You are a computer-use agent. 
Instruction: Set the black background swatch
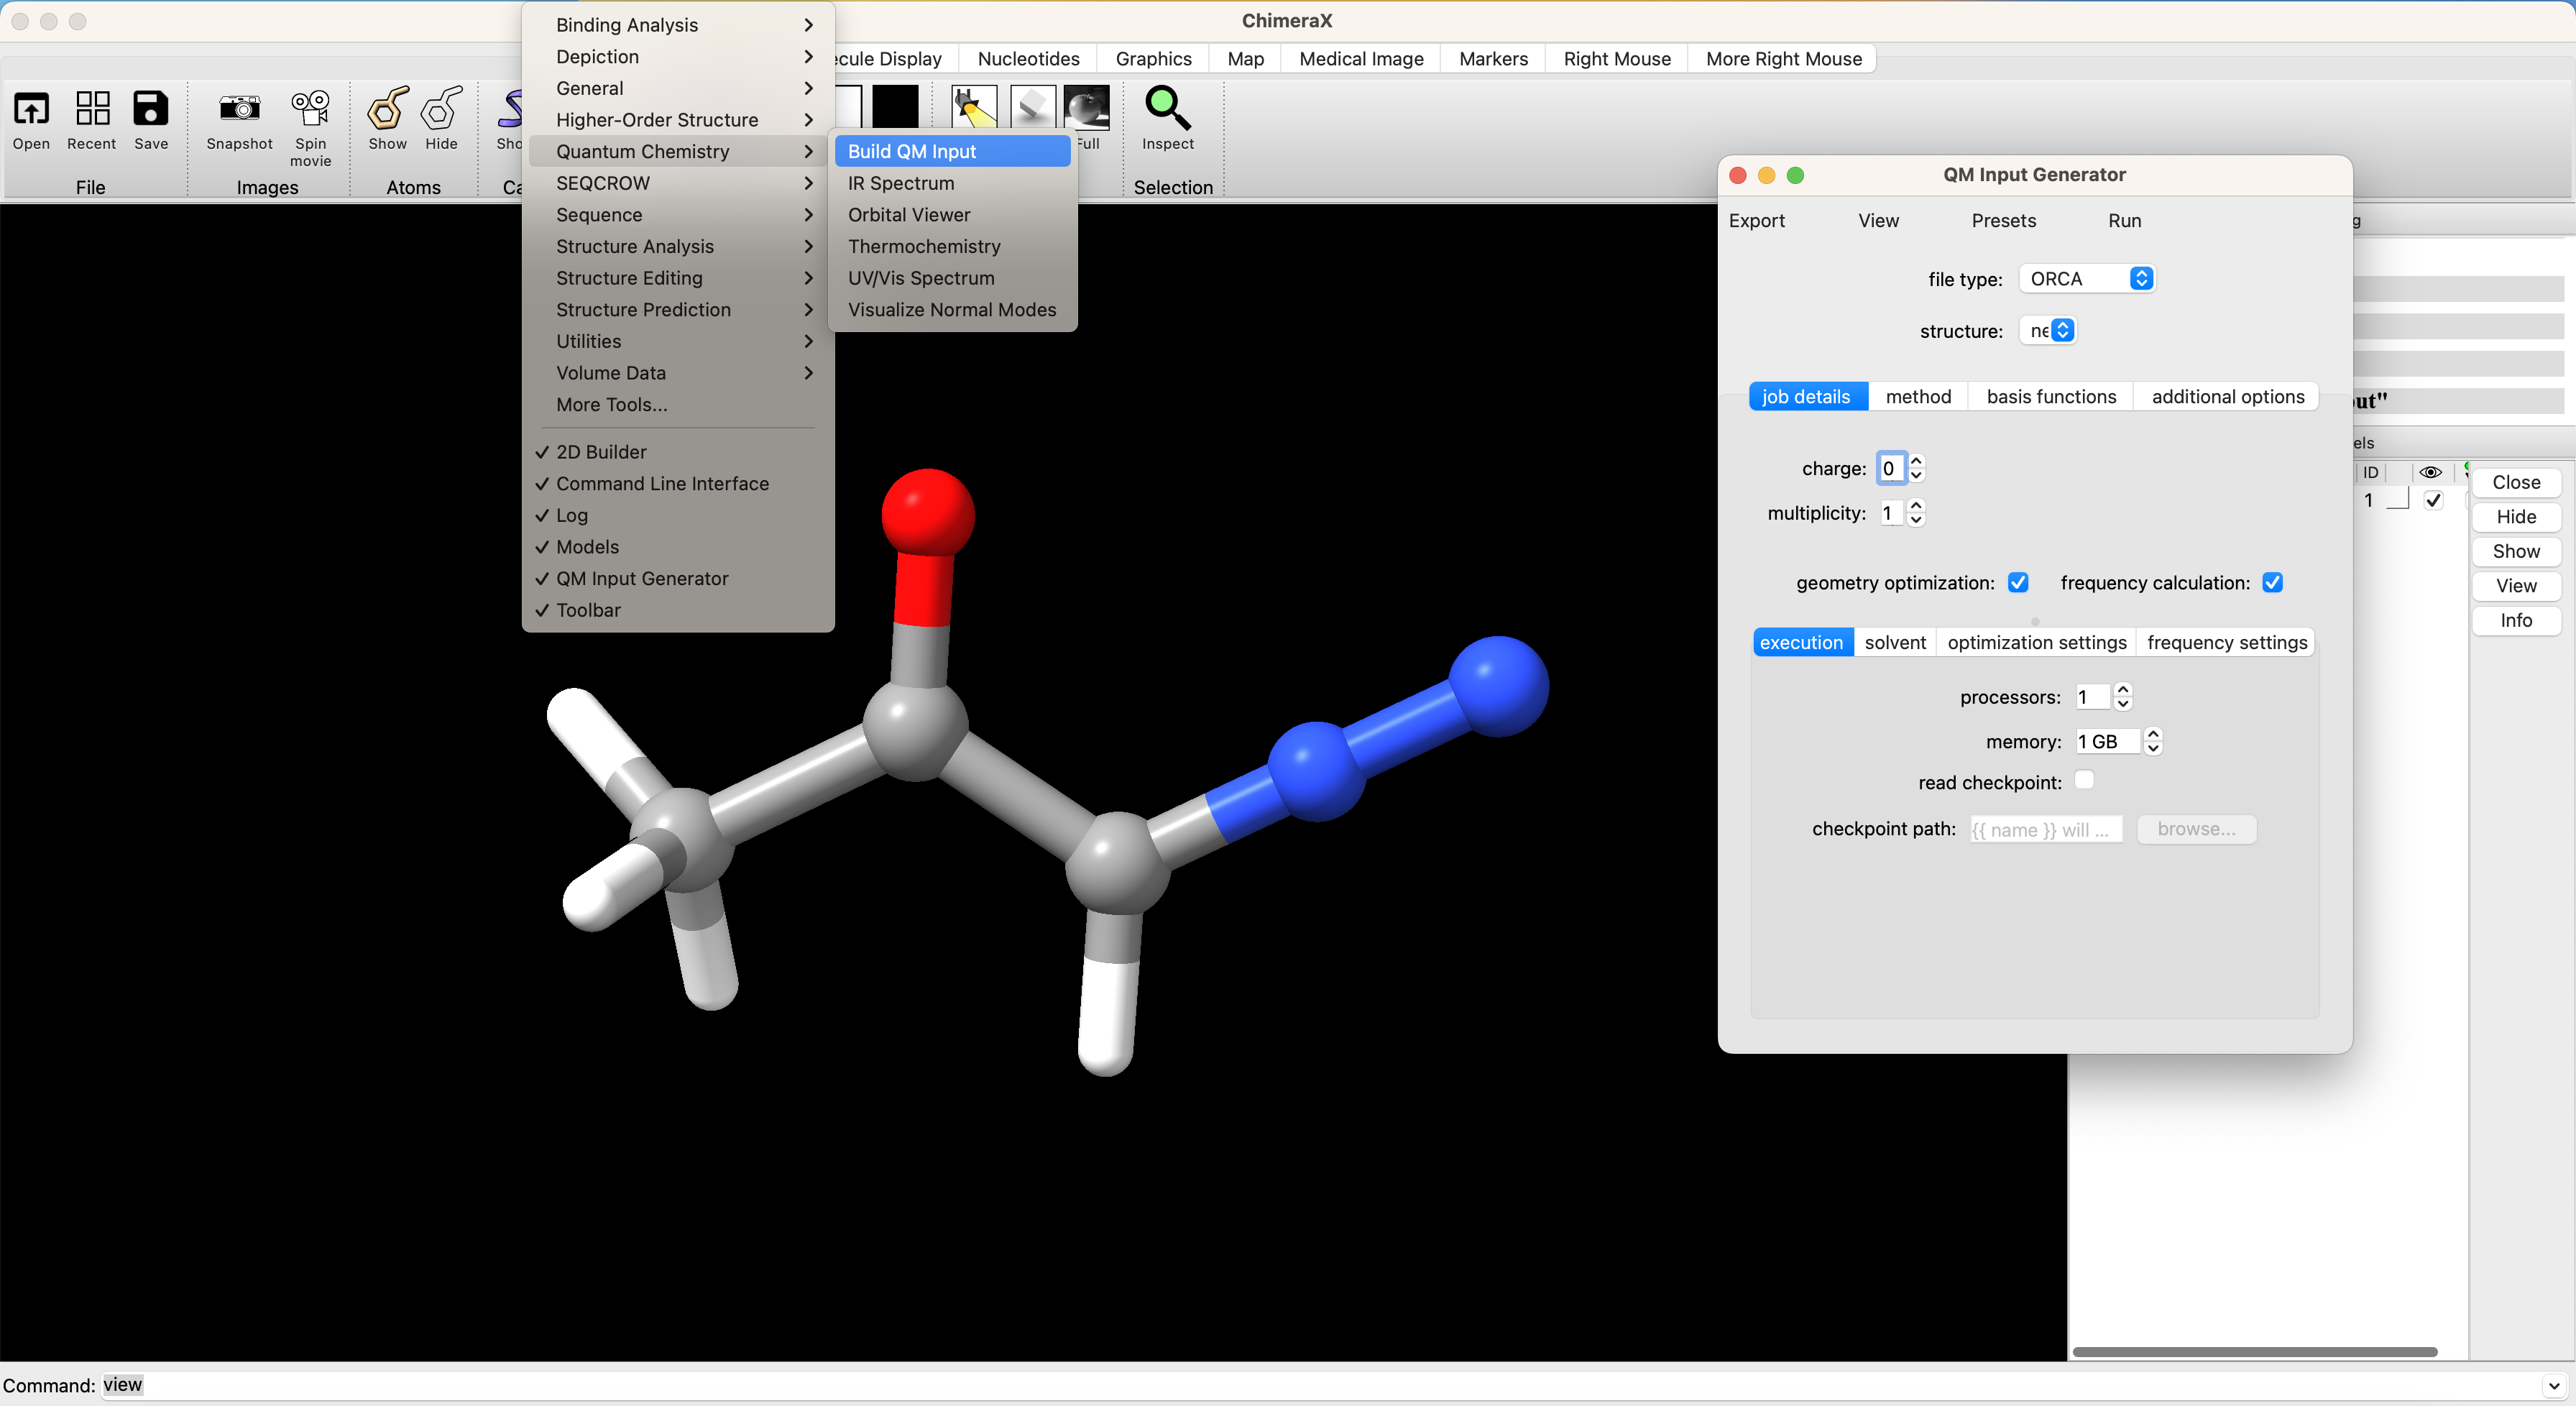pyautogui.click(x=895, y=107)
